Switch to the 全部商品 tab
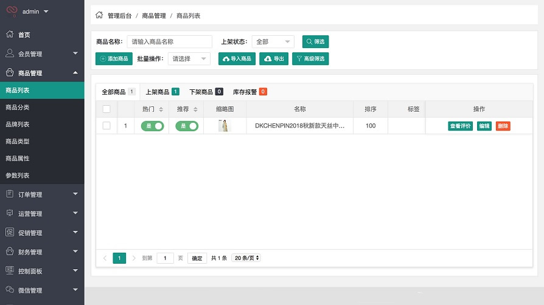The image size is (544, 305). point(117,92)
